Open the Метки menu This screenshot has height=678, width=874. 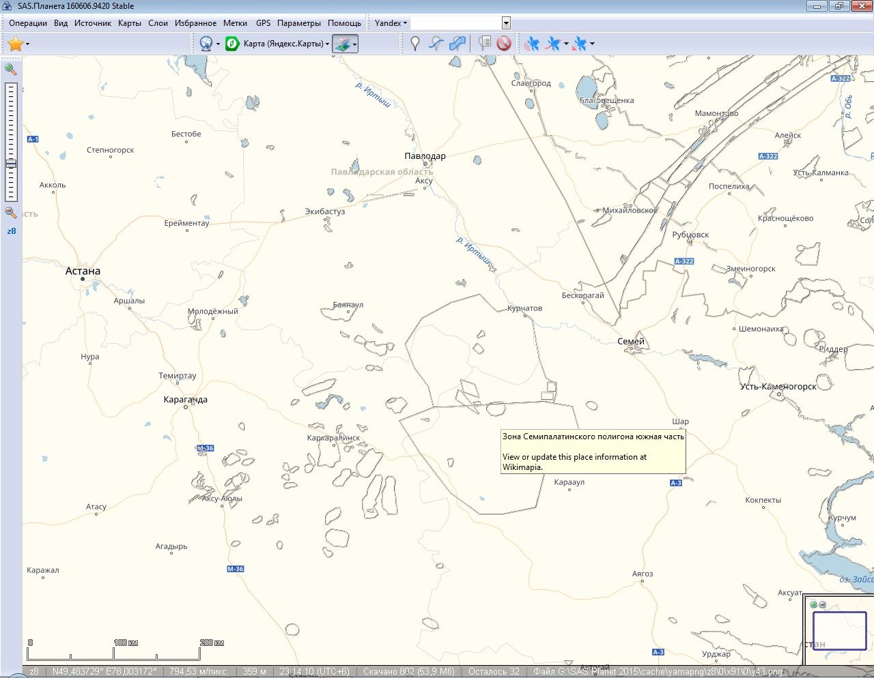[236, 23]
